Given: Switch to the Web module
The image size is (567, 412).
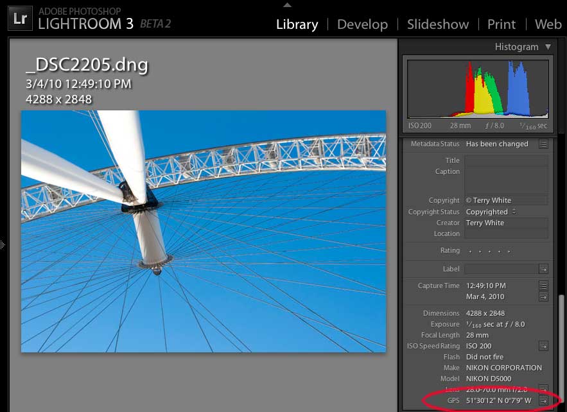Looking at the screenshot, I should (548, 24).
